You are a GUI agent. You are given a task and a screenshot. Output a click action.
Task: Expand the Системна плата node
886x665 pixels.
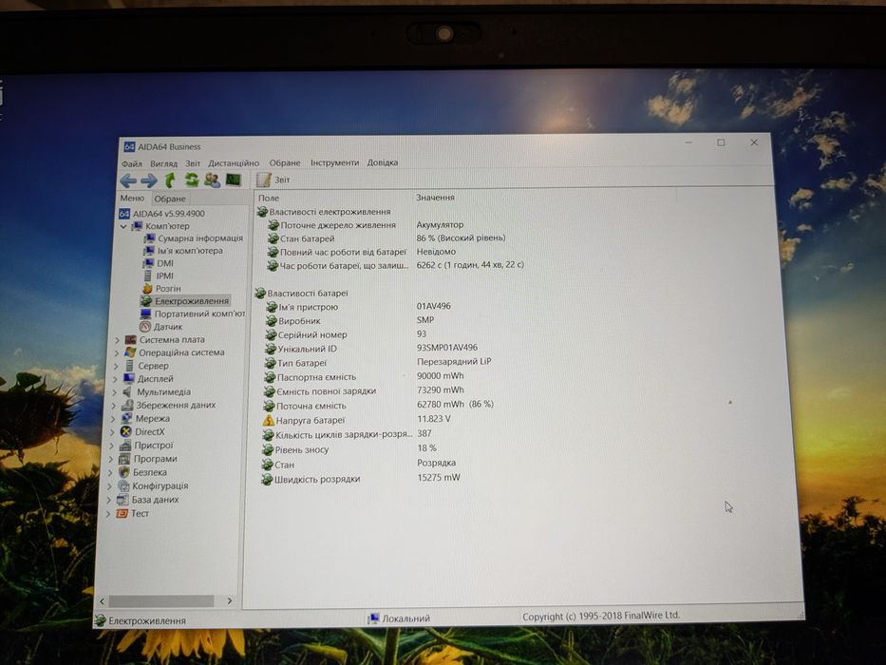point(117,340)
